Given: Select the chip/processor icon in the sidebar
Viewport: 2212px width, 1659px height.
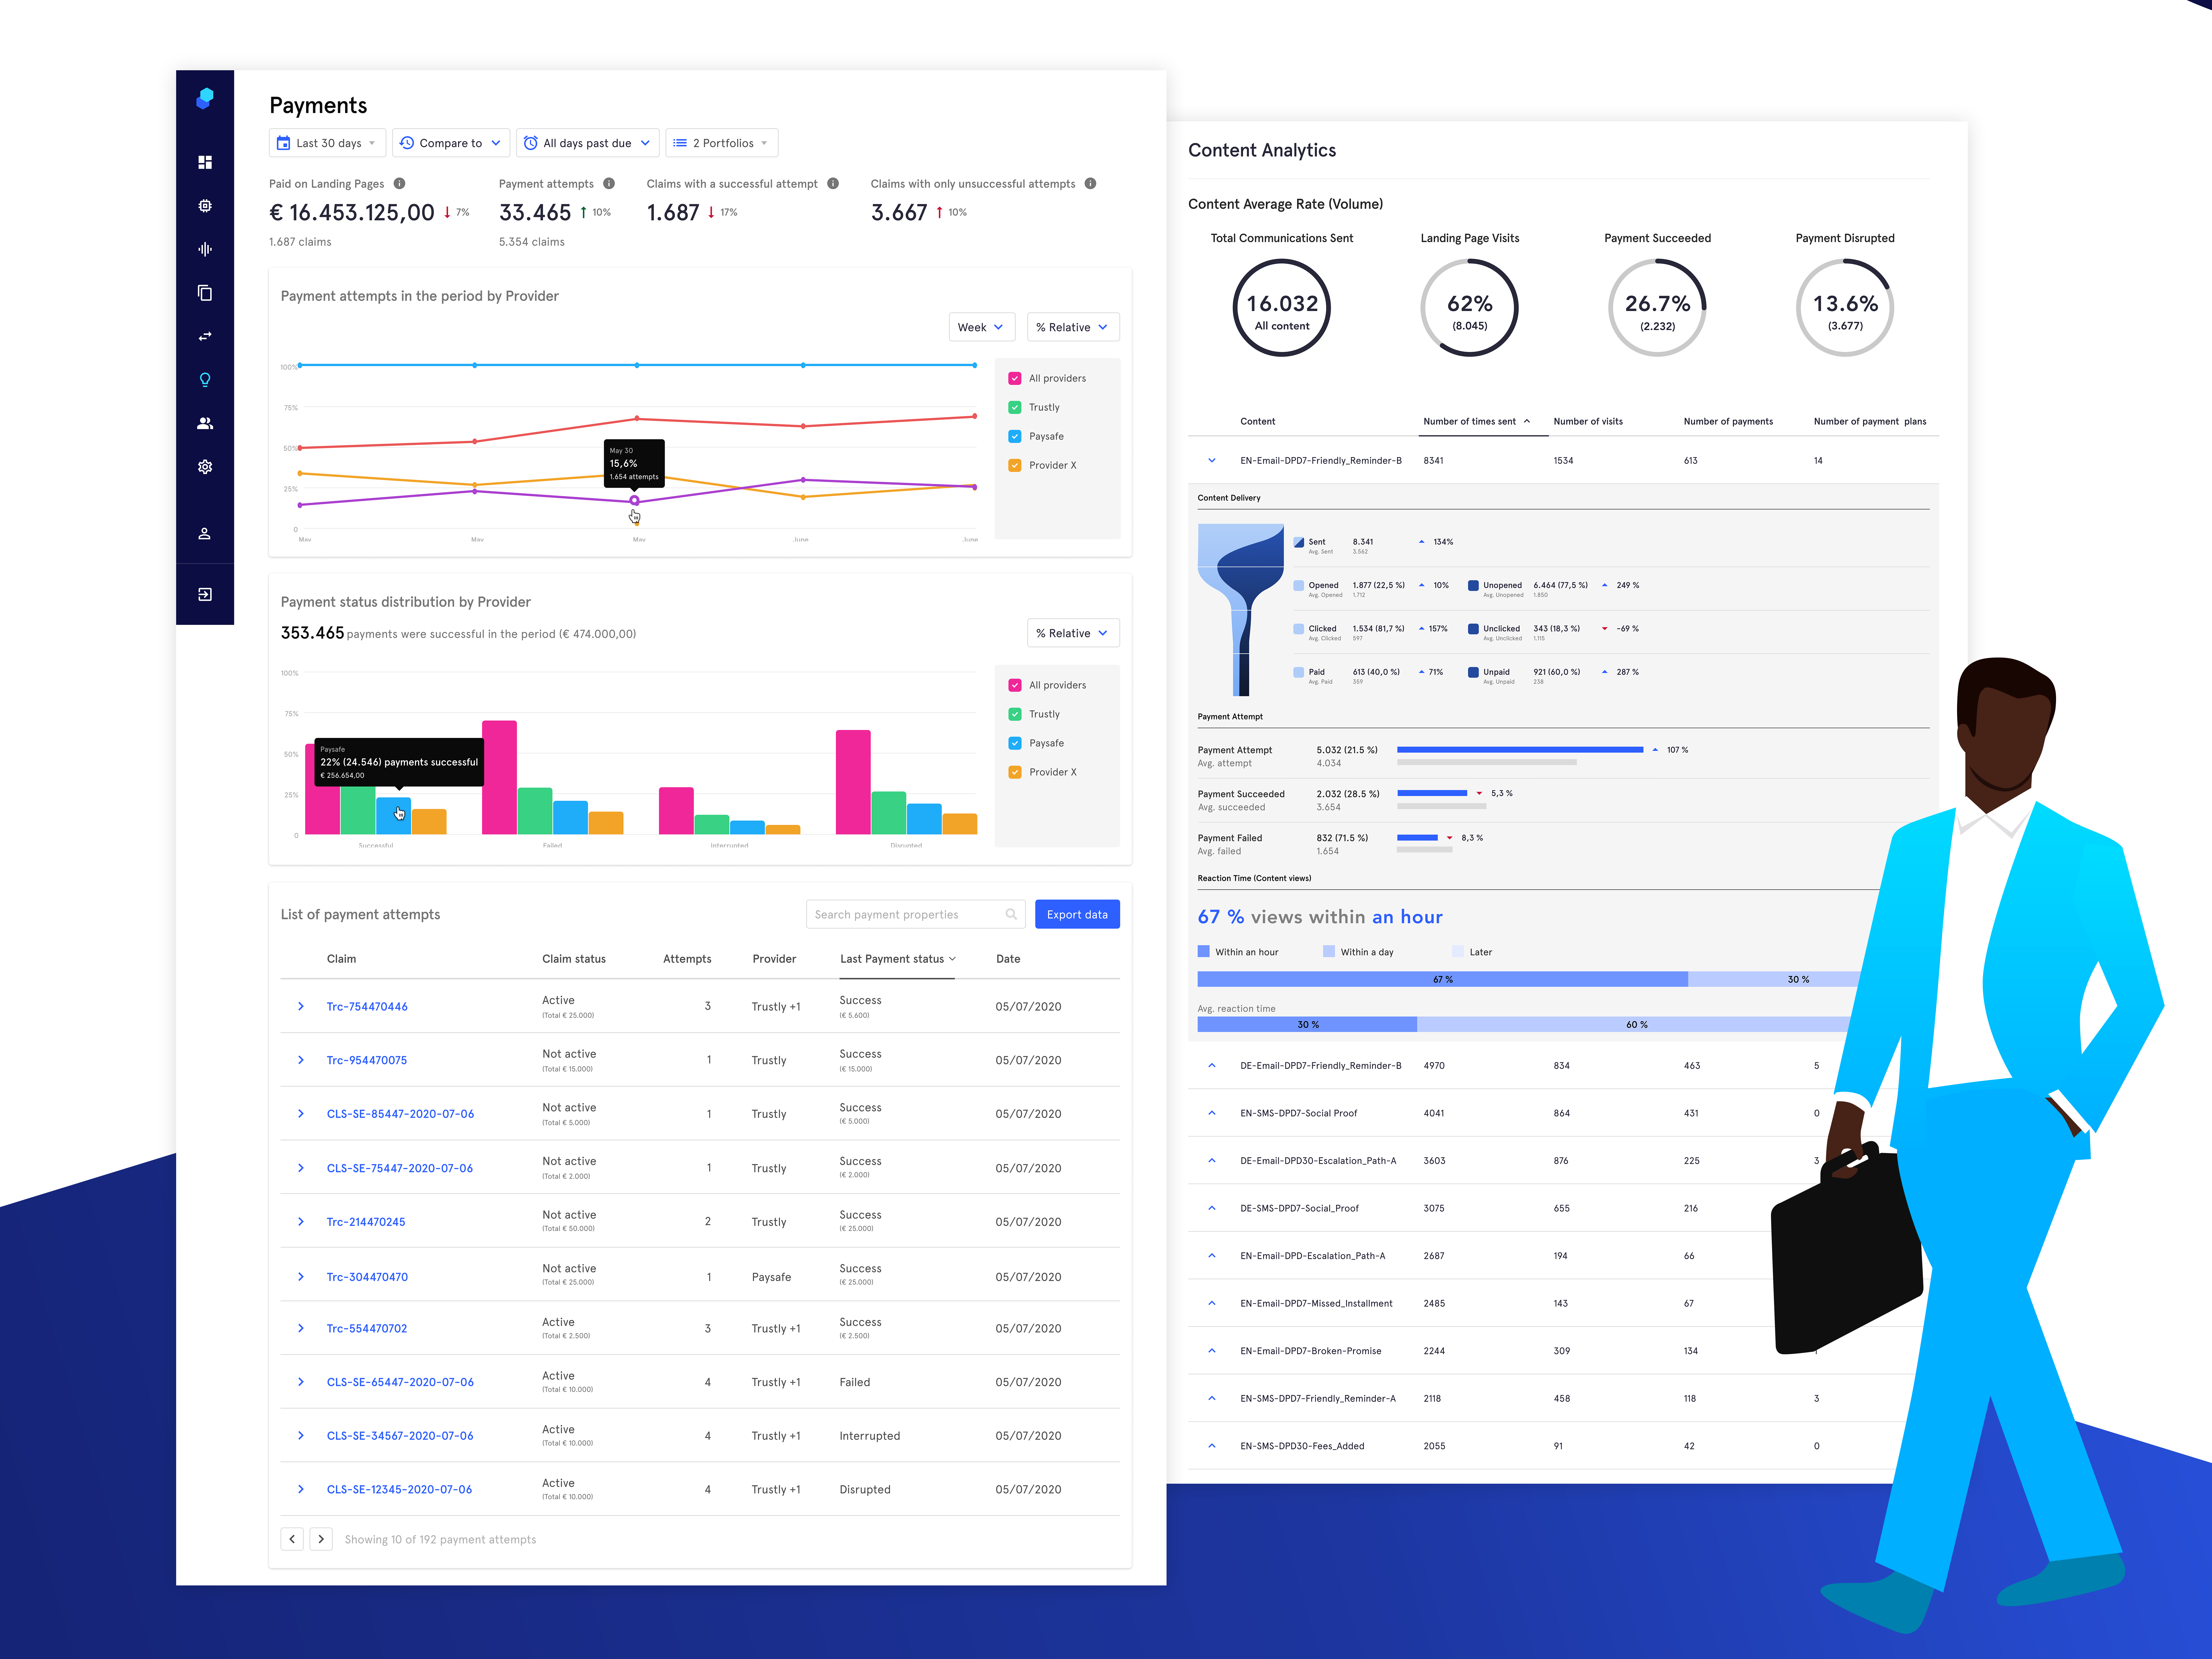Looking at the screenshot, I should [x=205, y=205].
